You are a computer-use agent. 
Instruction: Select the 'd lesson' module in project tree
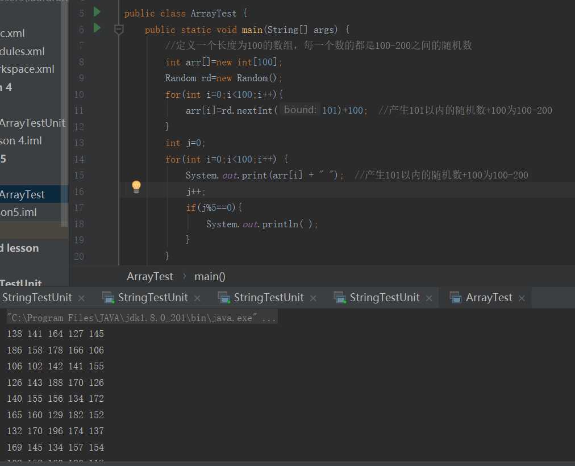19,248
